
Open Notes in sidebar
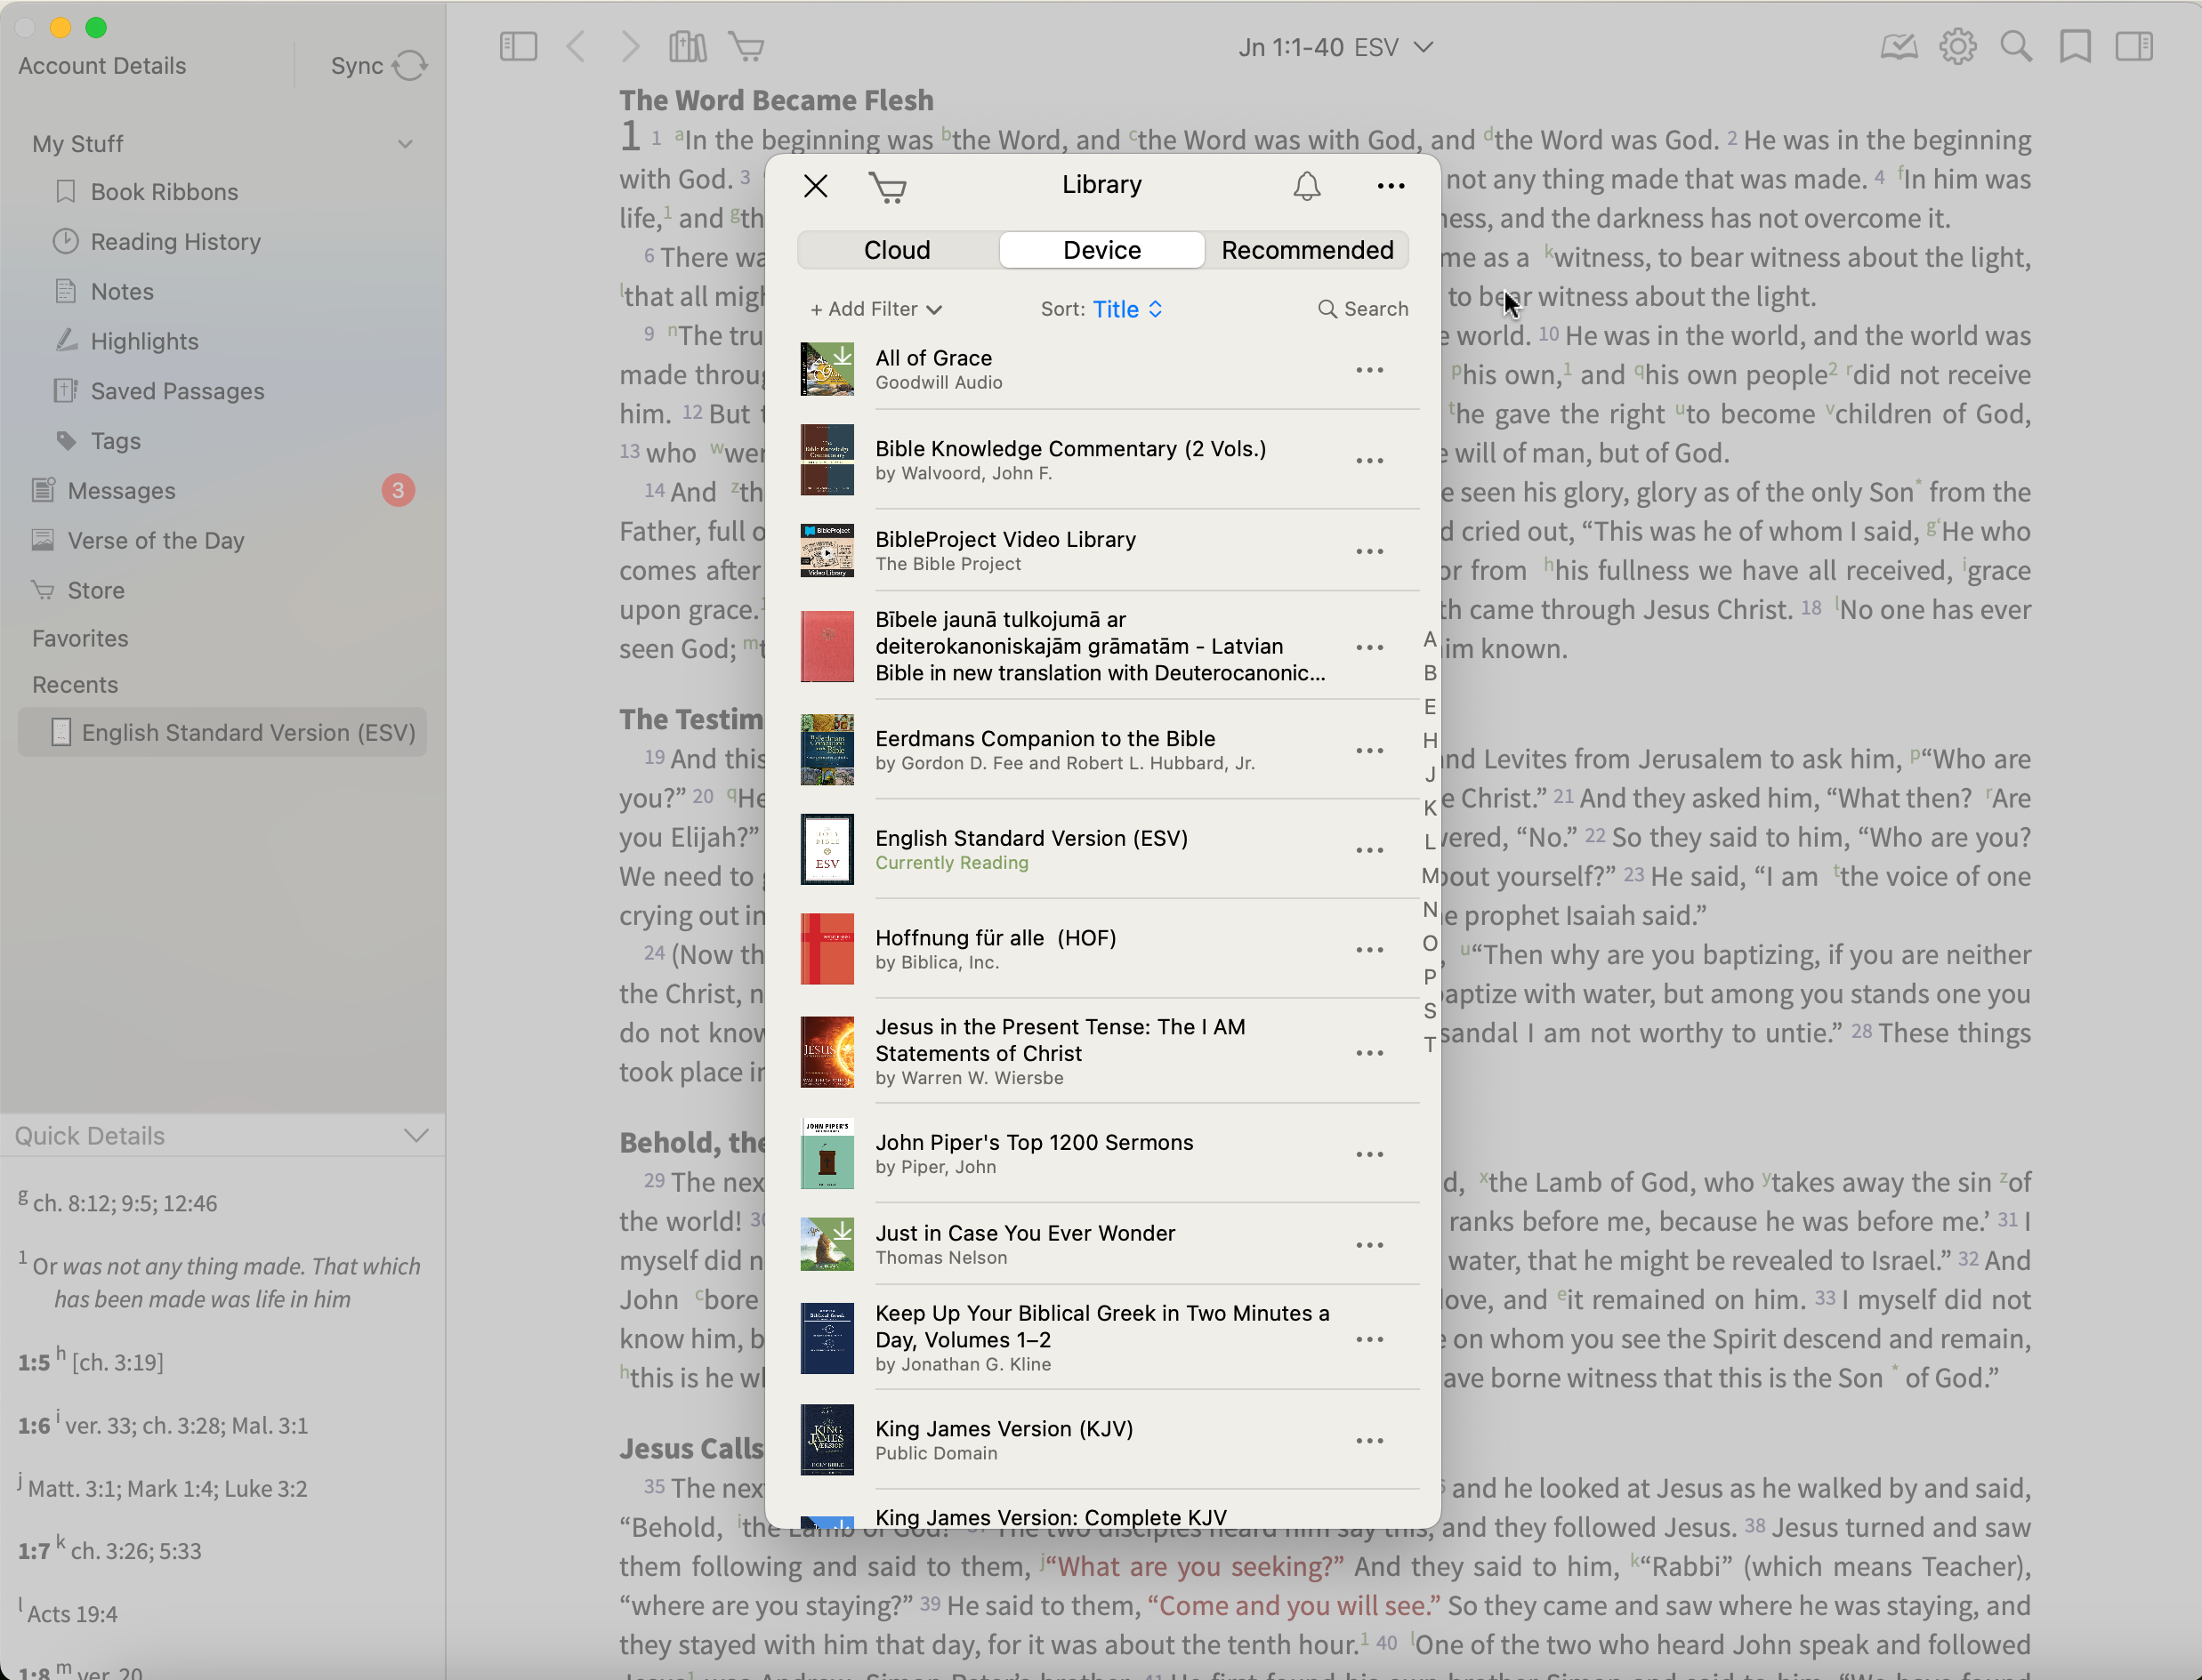(x=122, y=292)
